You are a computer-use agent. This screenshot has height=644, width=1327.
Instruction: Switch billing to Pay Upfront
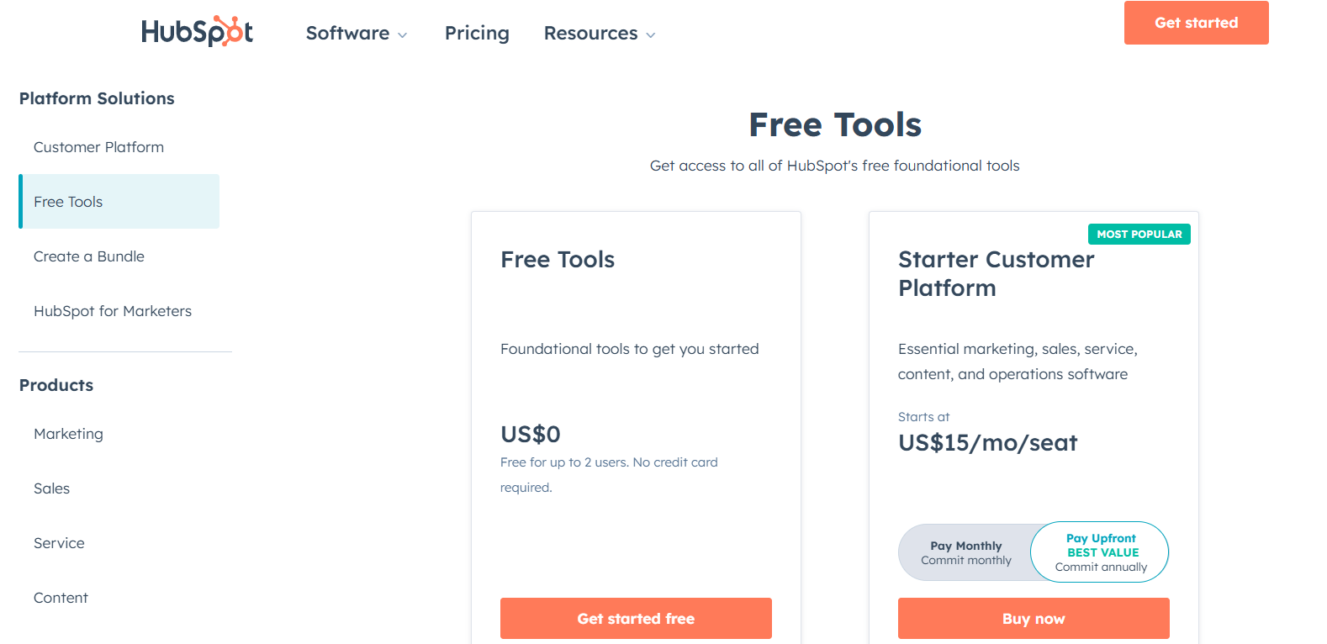coord(1101,552)
